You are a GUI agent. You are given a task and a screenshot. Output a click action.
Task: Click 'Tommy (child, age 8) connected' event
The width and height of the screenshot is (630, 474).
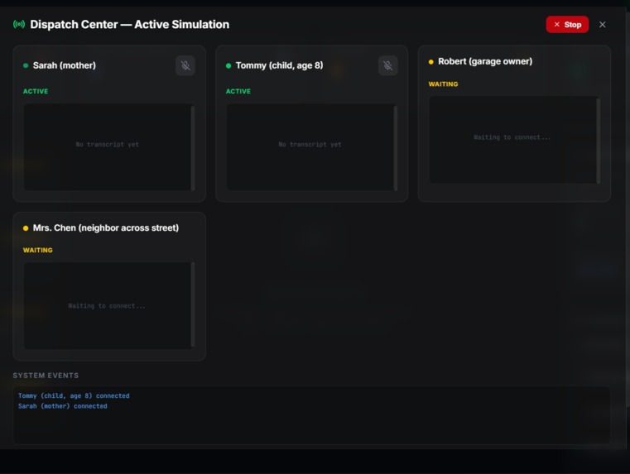[74, 395]
